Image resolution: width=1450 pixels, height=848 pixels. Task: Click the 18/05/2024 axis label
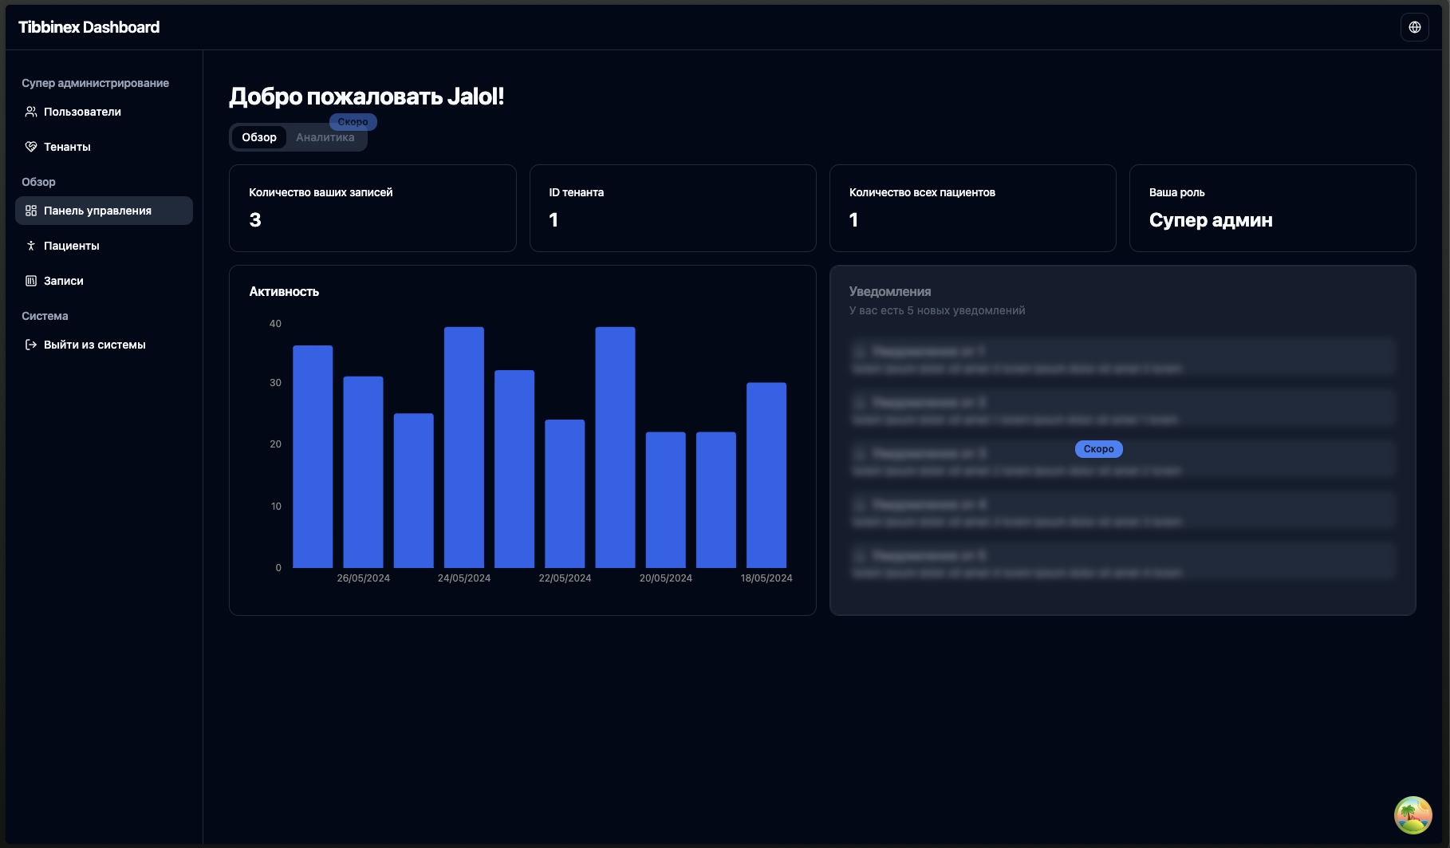click(766, 578)
